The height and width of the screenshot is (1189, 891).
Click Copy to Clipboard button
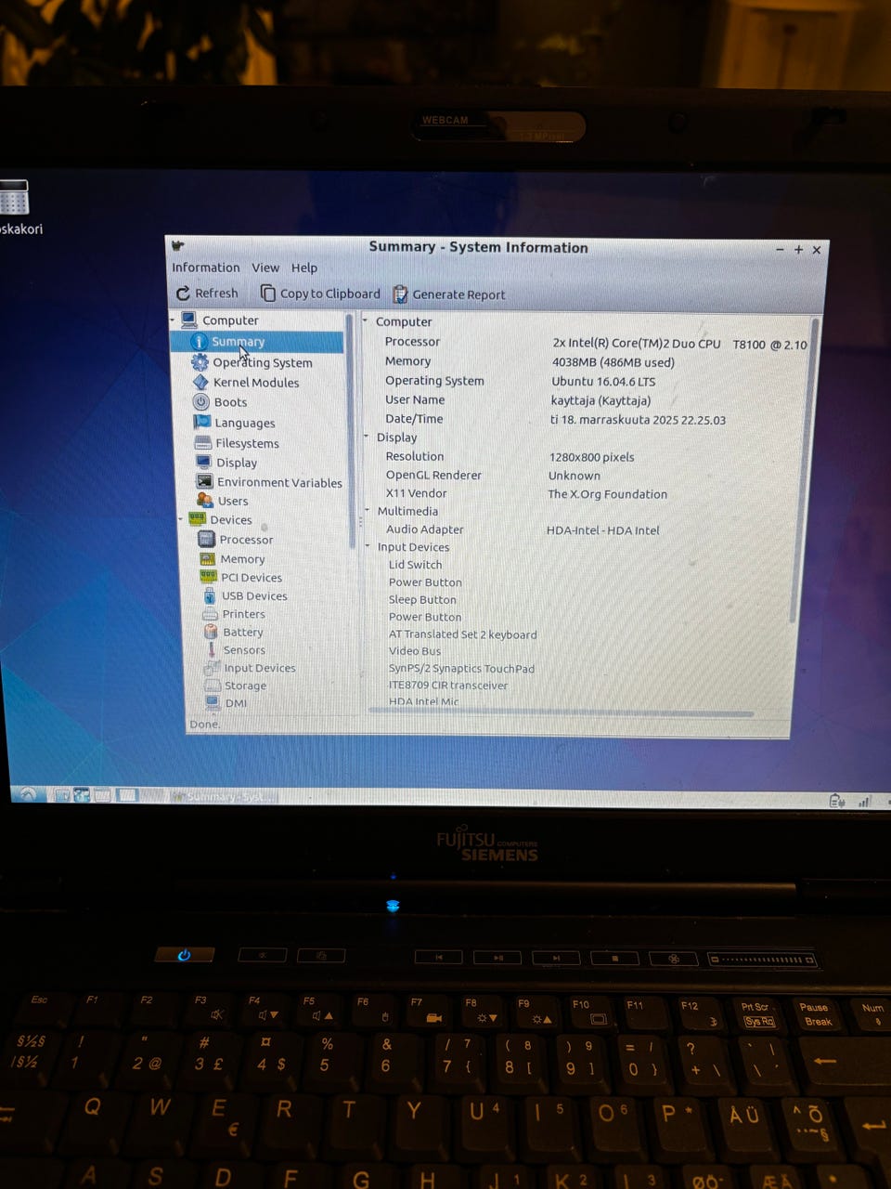pos(320,294)
